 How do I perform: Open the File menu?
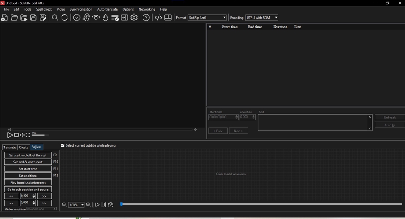tap(6, 9)
